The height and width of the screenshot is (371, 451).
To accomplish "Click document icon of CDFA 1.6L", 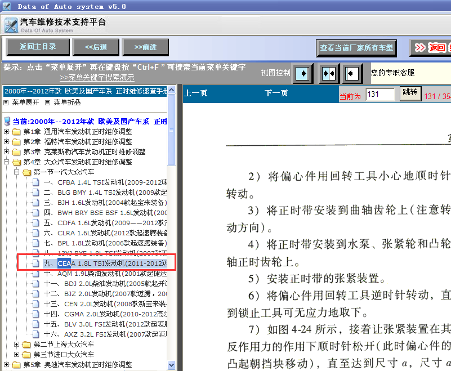I will 36,223.
